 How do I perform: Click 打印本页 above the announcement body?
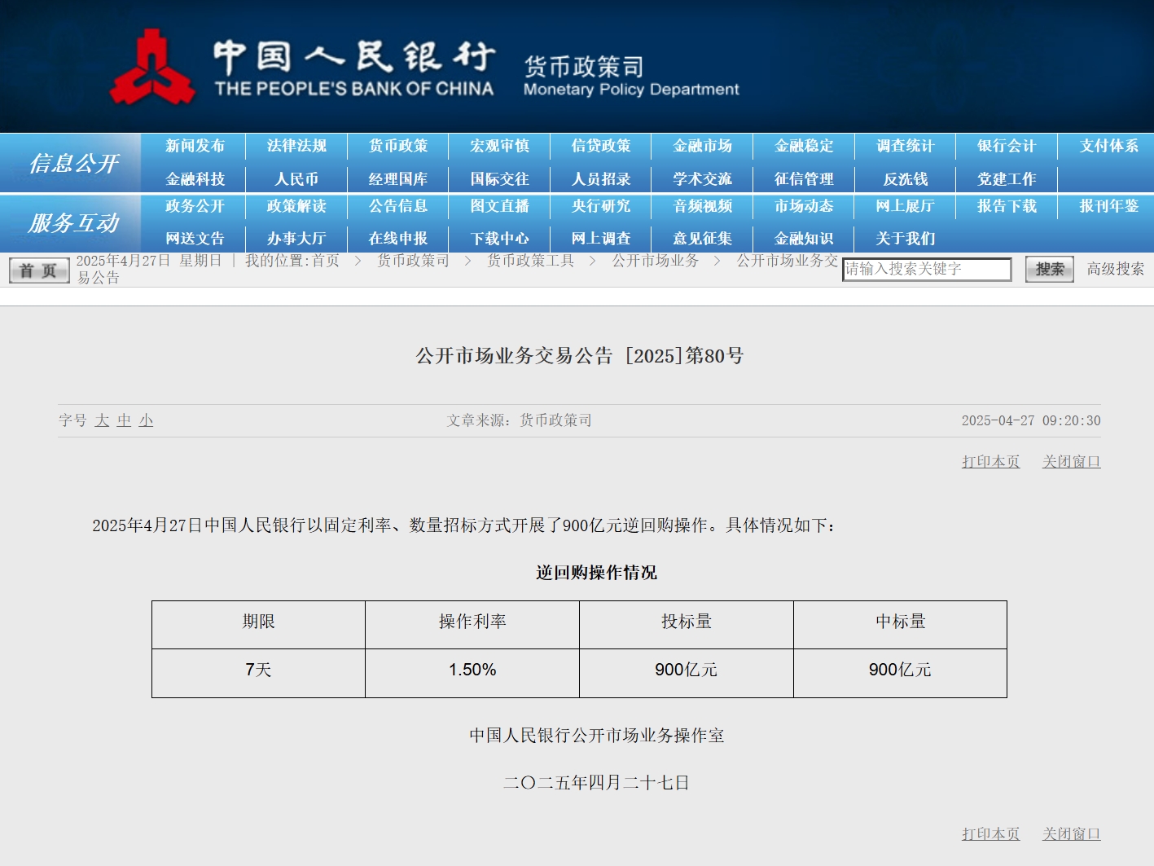tap(990, 462)
